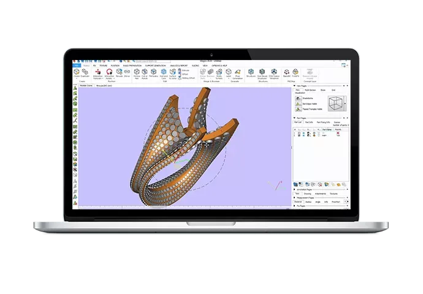
Task: Switch to the TEXTURE ribbon tab
Action: point(104,66)
